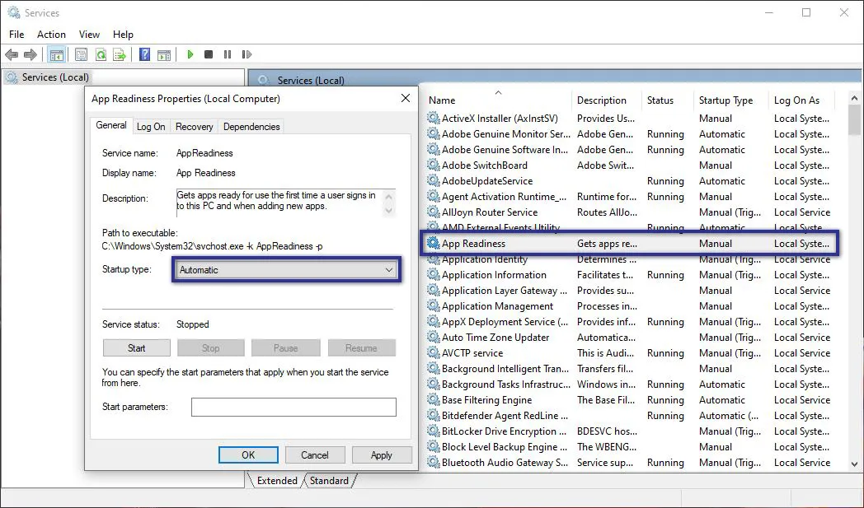
Task: Click the Stop Service toolbar icon
Action: 208,54
